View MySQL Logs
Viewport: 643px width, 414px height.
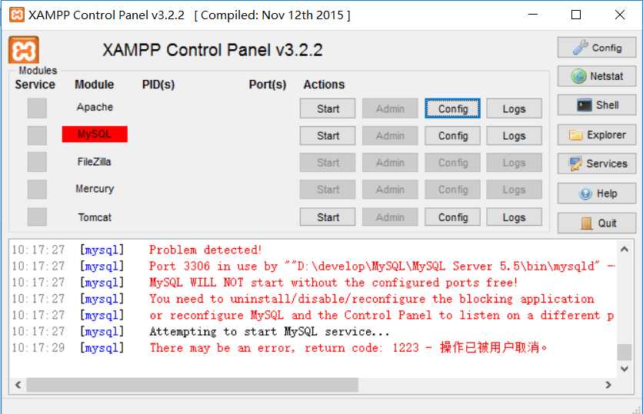pyautogui.click(x=514, y=135)
